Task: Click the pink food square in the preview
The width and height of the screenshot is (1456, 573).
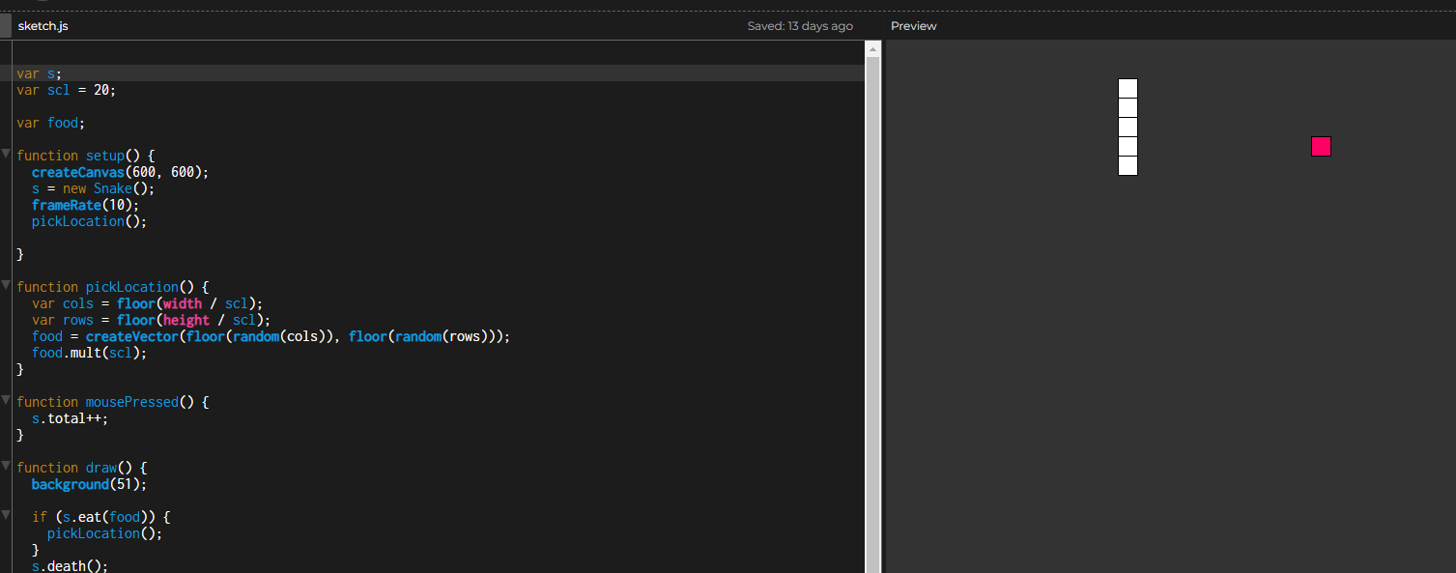Action: (x=1321, y=146)
